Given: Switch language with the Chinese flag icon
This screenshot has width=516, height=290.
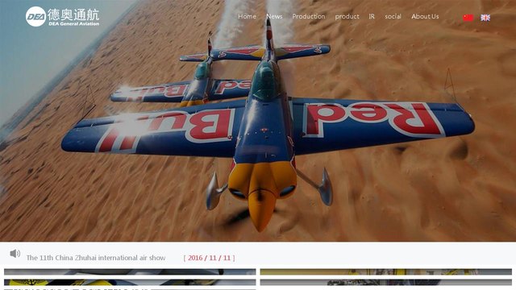Looking at the screenshot, I should (x=468, y=18).
